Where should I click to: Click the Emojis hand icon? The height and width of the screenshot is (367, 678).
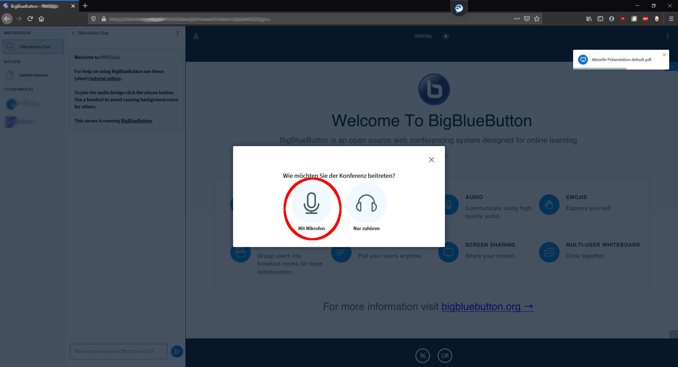coord(549,204)
